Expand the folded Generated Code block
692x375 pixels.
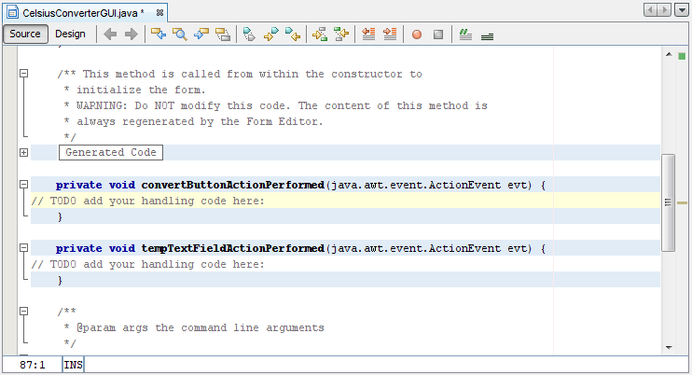click(x=23, y=152)
